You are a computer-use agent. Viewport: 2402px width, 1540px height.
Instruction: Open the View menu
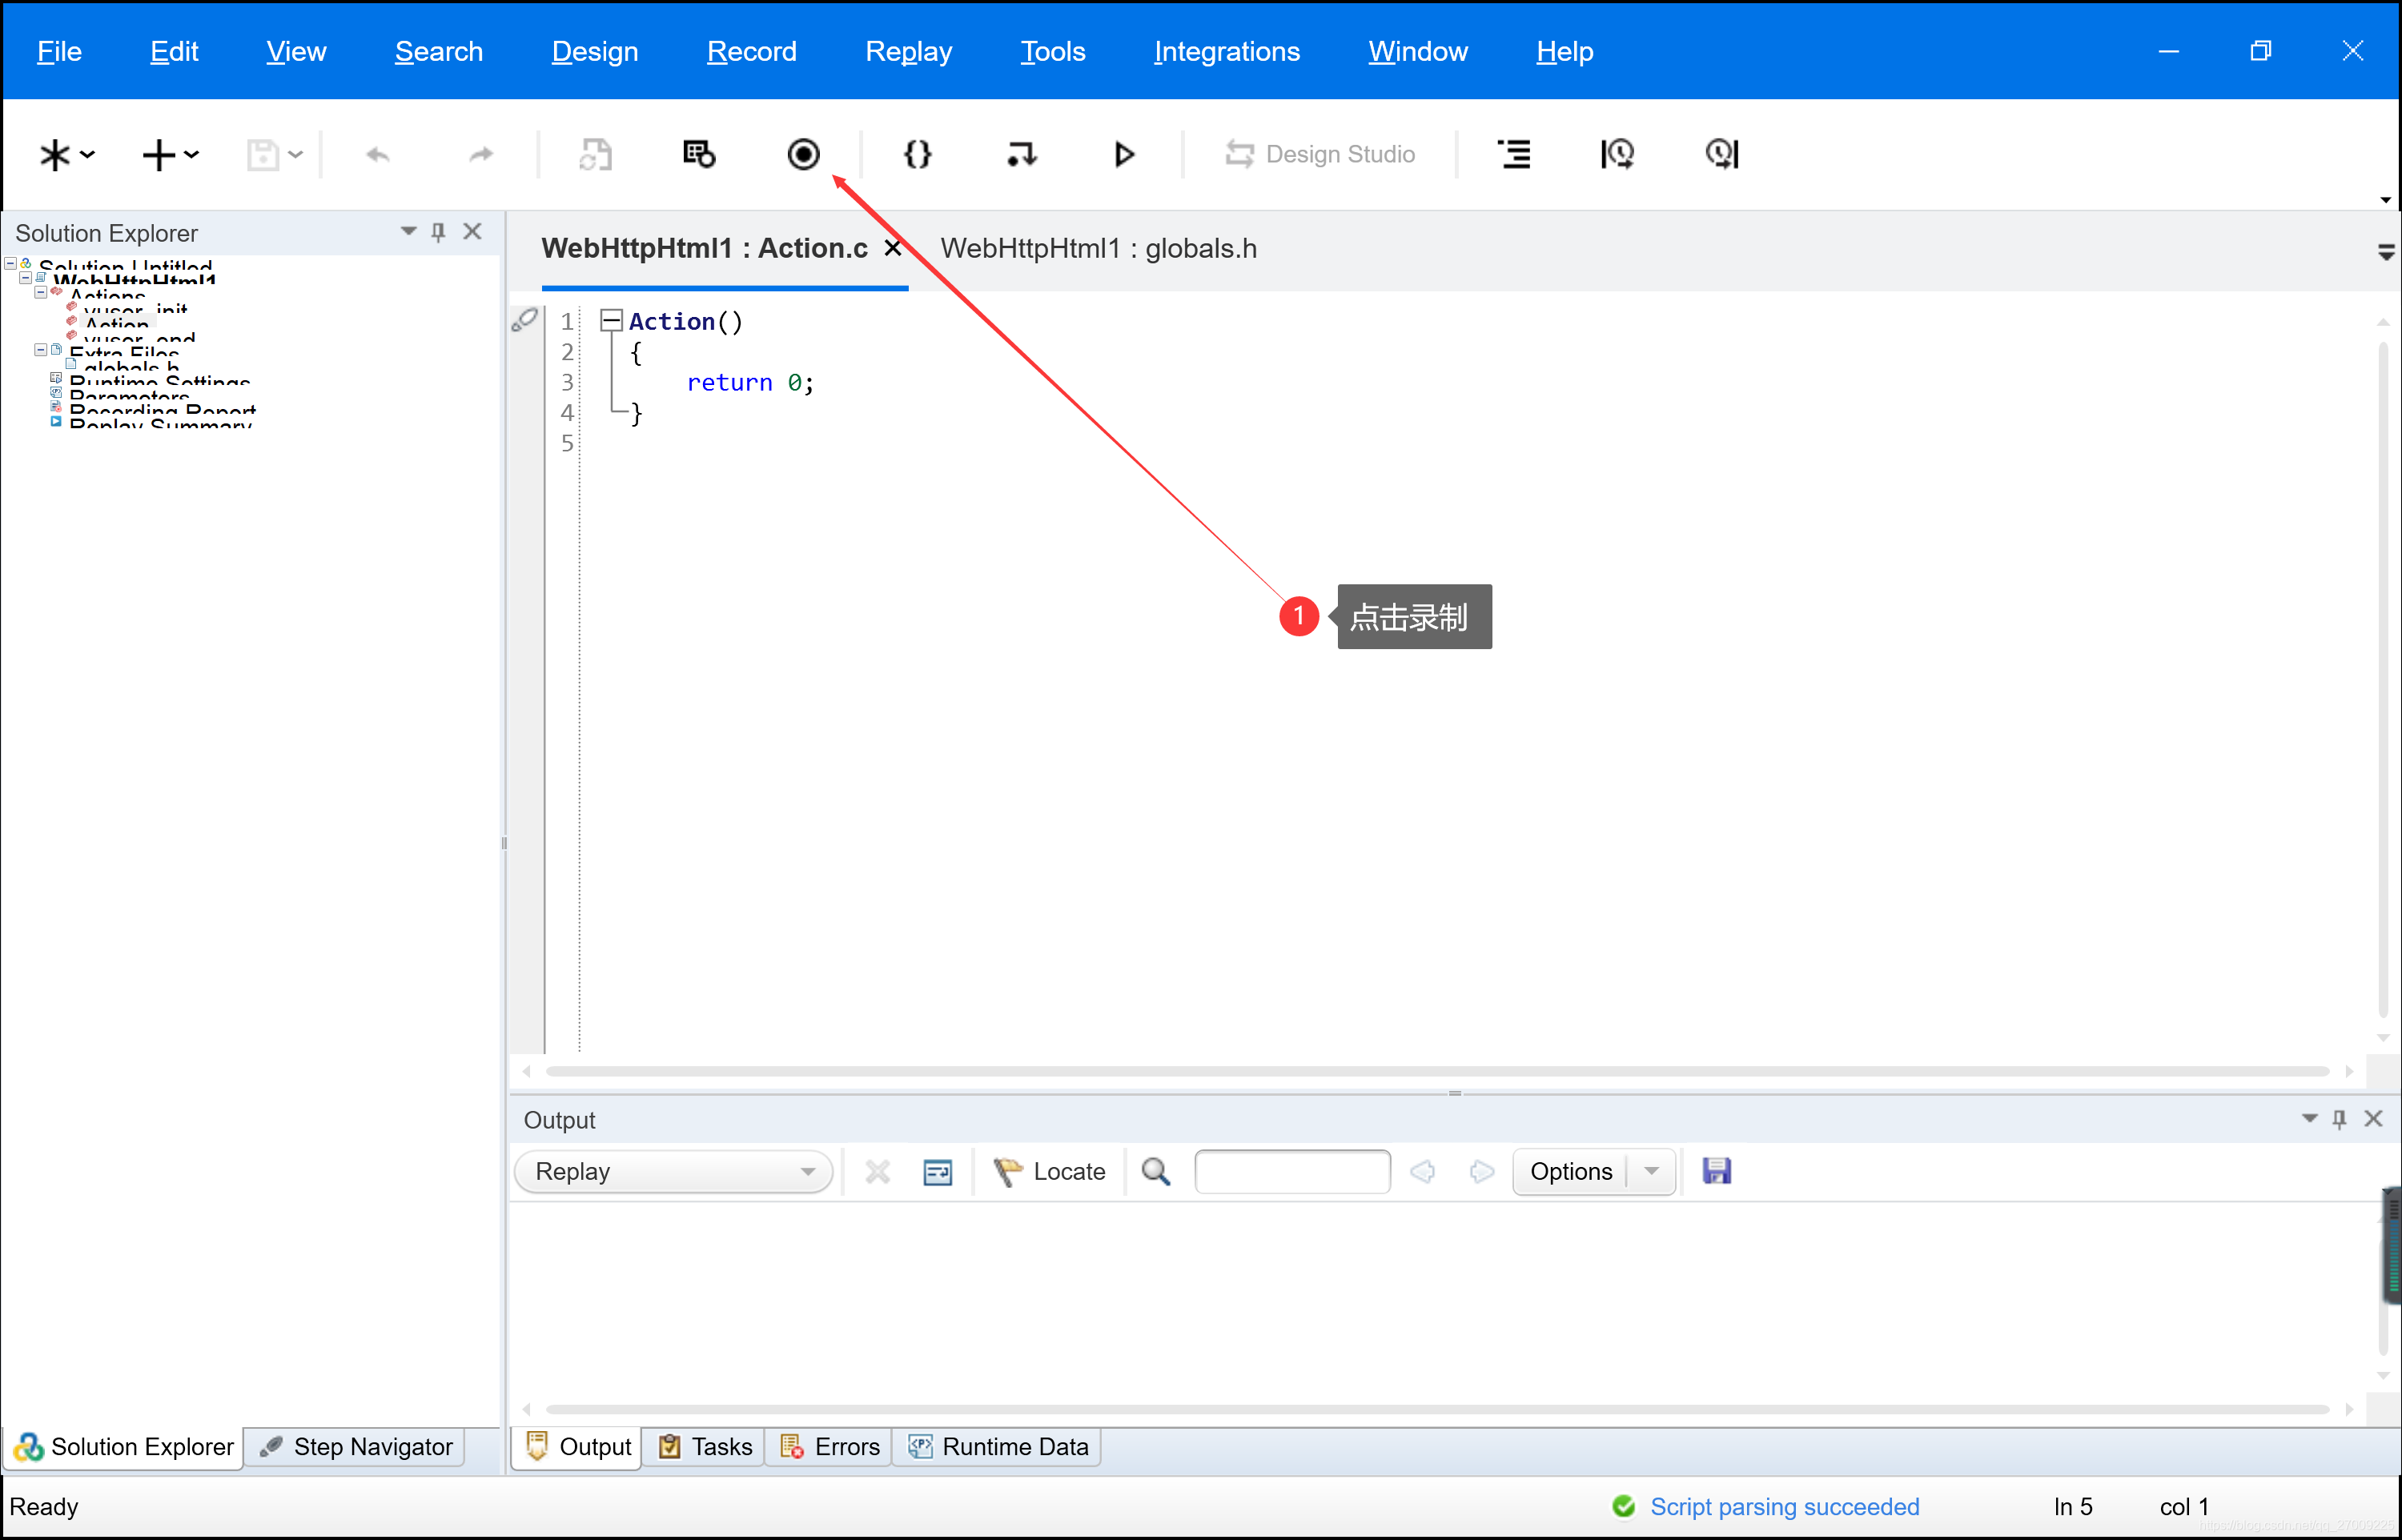point(296,51)
